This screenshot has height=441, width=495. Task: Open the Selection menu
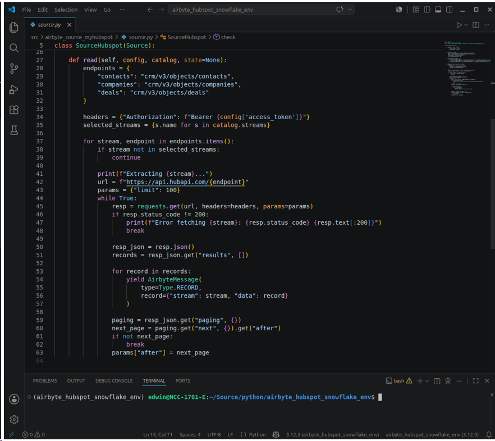66,10
